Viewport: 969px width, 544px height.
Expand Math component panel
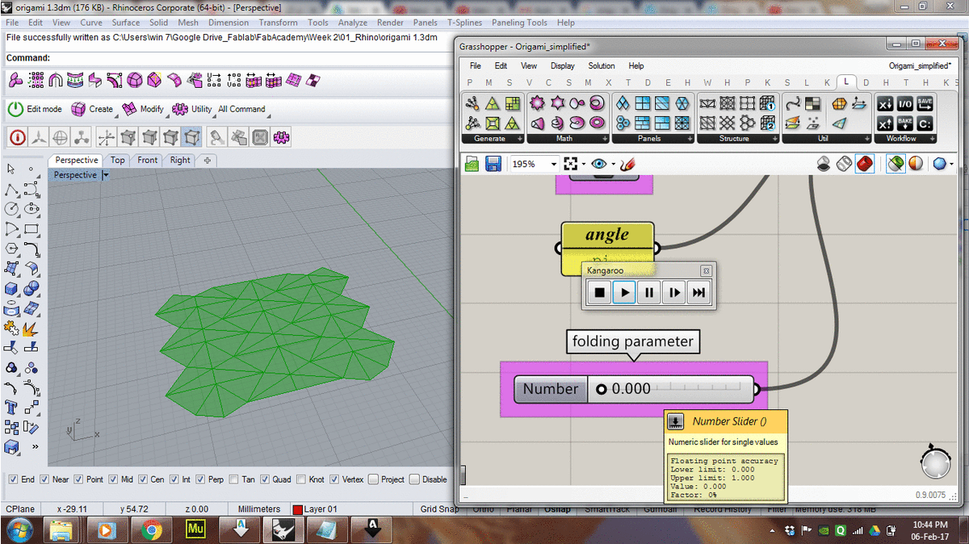pyautogui.click(x=605, y=139)
